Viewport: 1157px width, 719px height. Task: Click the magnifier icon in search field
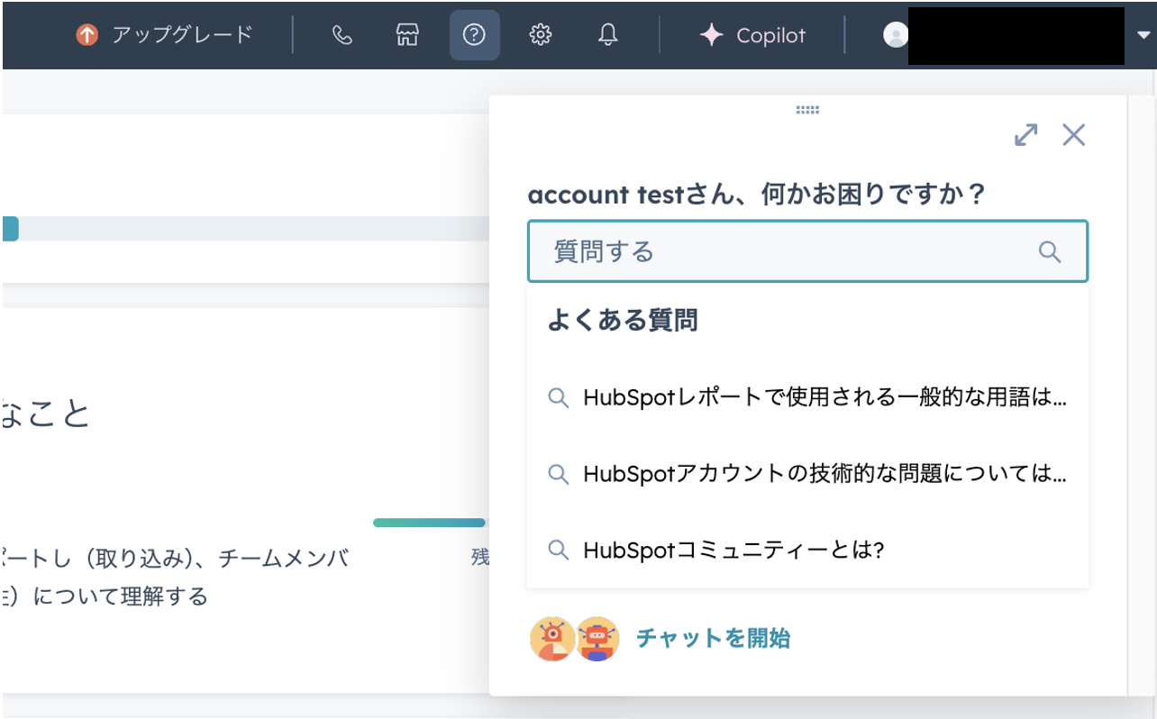1050,251
